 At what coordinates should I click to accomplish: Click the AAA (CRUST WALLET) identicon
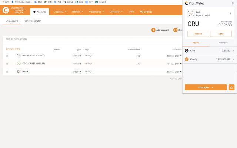click(x=19, y=55)
